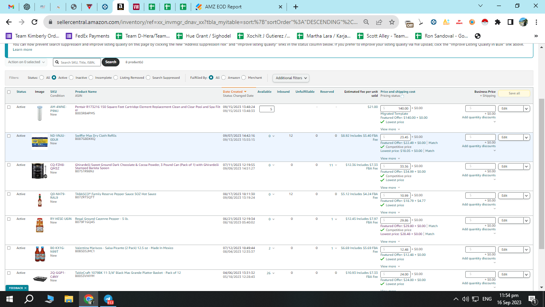Screen dimensions: 545x307
Task: View site information via the padlock icon
Action: click(x=51, y=22)
